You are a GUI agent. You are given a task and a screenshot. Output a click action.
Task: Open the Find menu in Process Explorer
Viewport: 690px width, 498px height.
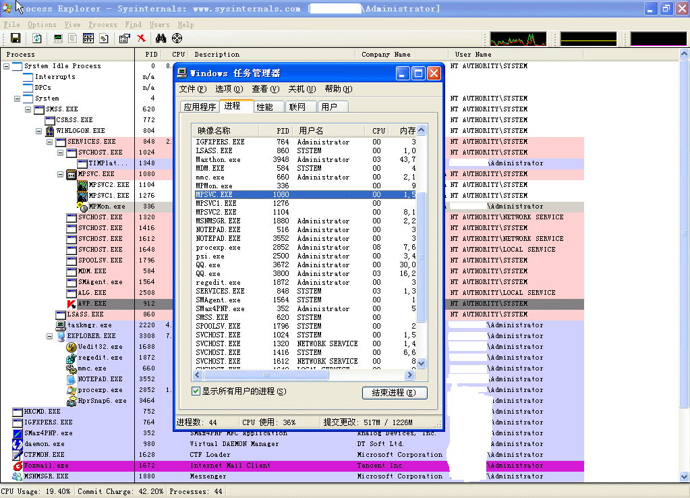tap(133, 25)
